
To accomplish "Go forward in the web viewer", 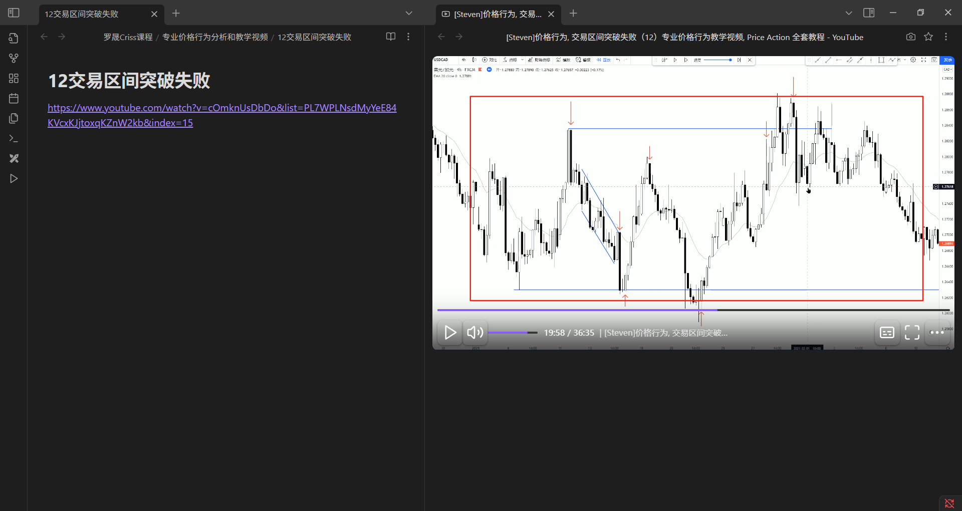I will coord(459,37).
